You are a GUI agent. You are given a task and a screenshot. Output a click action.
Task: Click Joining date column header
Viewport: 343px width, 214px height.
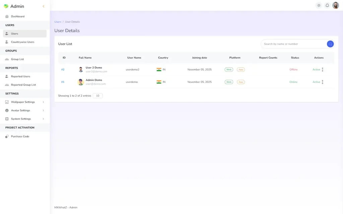200,58
